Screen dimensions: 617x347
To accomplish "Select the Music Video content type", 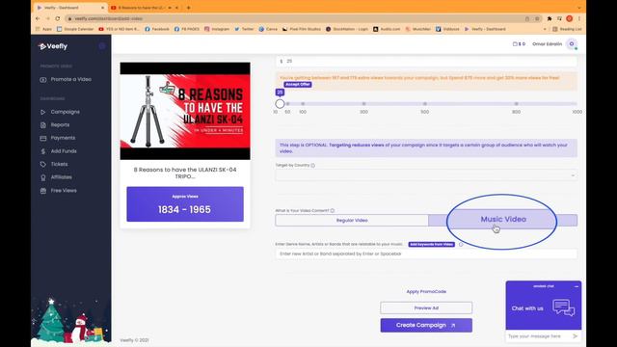I will coord(503,220).
